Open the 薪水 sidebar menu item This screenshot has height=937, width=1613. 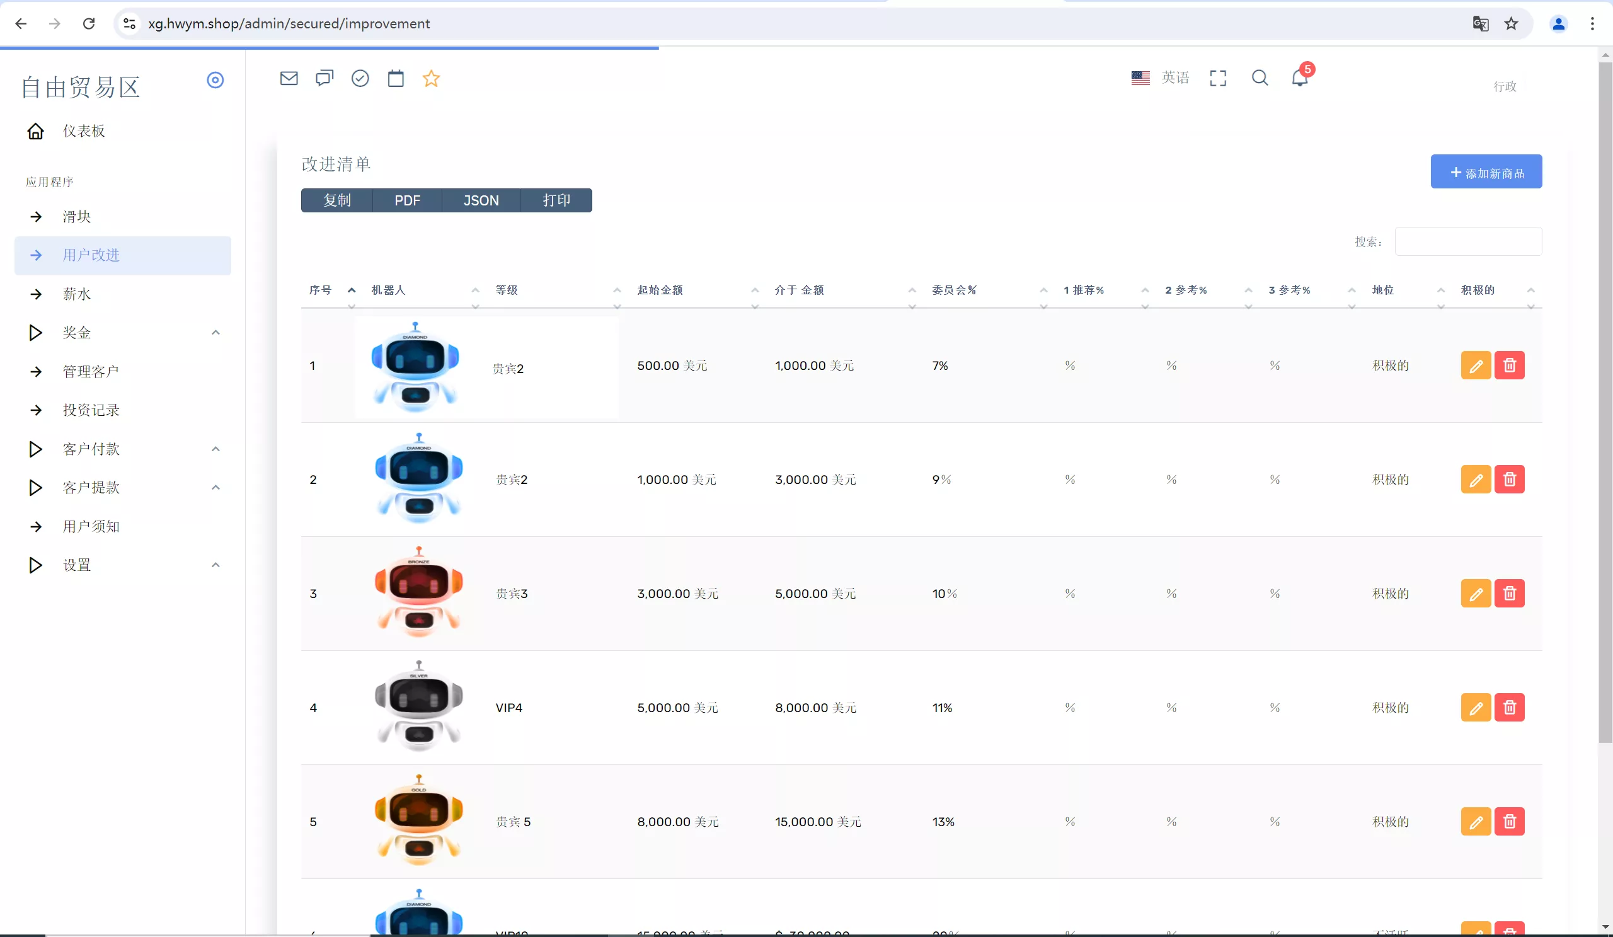[76, 294]
